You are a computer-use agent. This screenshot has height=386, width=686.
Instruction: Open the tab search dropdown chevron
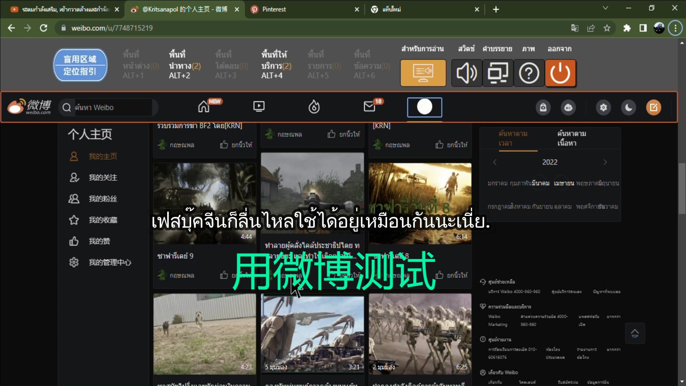pos(605,8)
